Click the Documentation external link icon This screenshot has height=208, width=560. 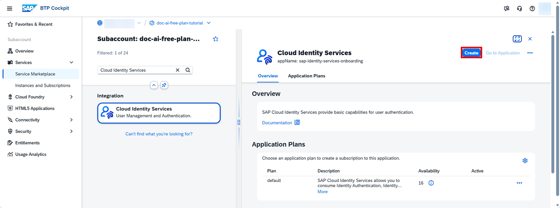click(297, 122)
